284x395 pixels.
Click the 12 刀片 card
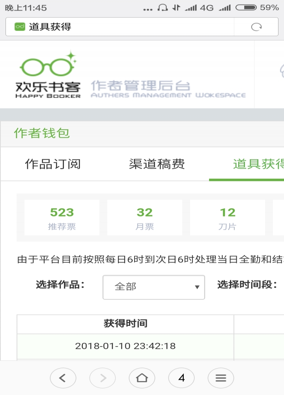[228, 218]
